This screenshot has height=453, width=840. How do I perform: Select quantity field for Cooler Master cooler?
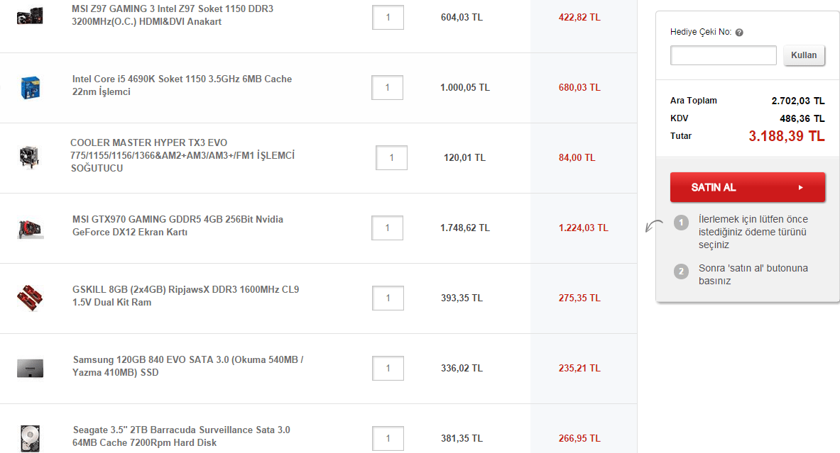(391, 157)
